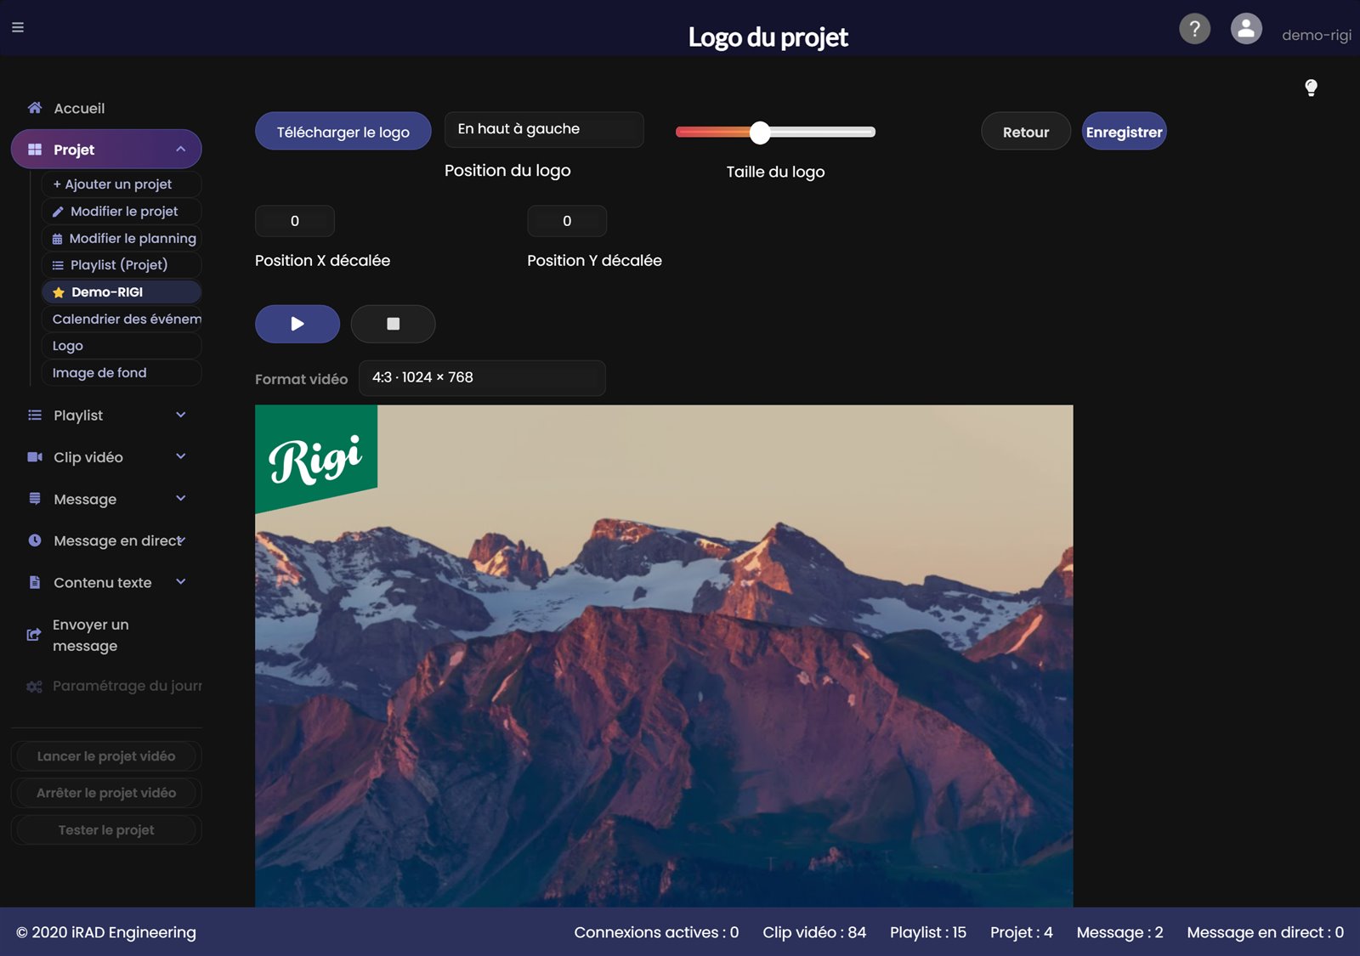Open Calendrier des événements item
Image resolution: width=1360 pixels, height=956 pixels.
(x=121, y=319)
